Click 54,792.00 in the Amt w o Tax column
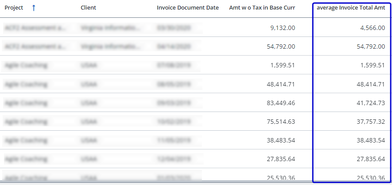This screenshot has height=185, width=392. pos(281,46)
